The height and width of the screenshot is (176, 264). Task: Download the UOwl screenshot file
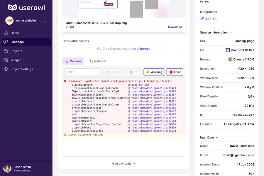175,27
